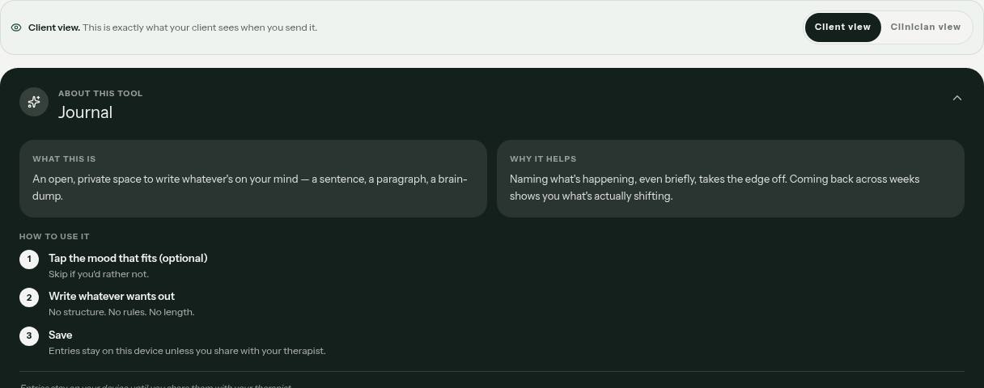The width and height of the screenshot is (984, 388).
Task: Click "Skip if you'd rather not." text
Action: point(99,274)
